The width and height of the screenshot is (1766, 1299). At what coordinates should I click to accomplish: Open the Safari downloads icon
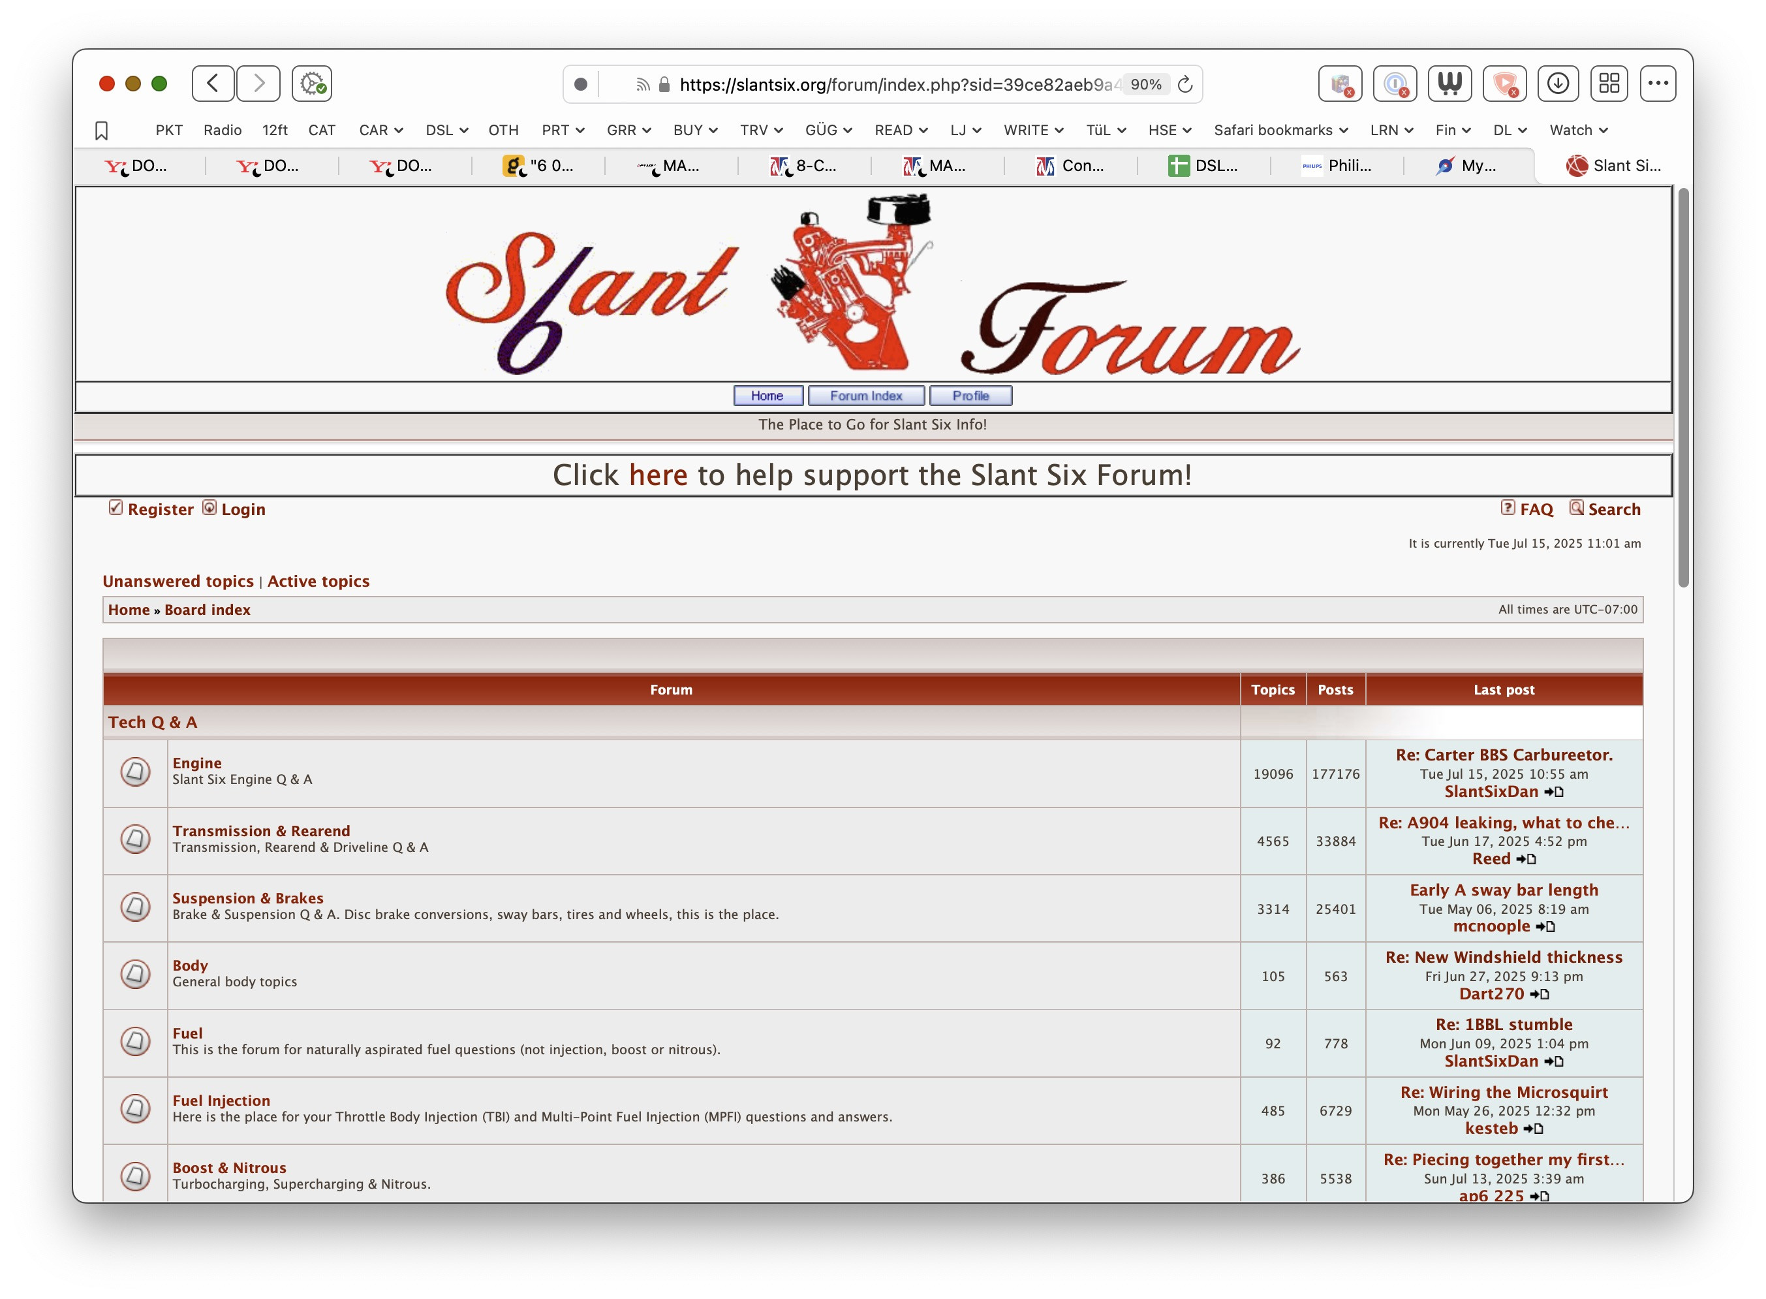click(1558, 84)
